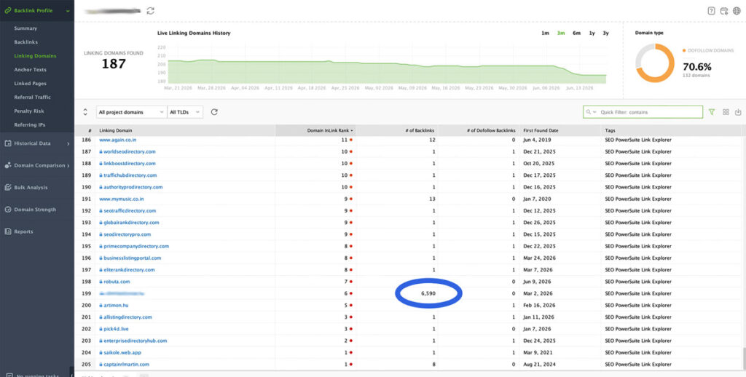Click the Domain Strength sidebar icon

[7, 209]
